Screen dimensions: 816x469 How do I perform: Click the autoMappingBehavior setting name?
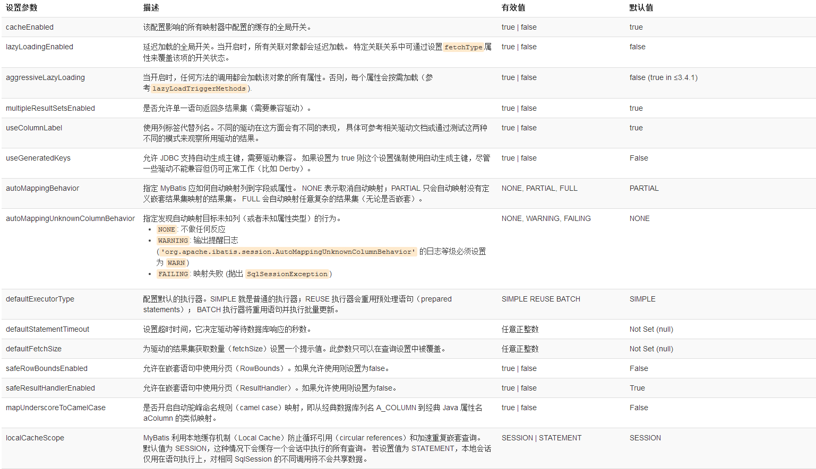tap(42, 188)
